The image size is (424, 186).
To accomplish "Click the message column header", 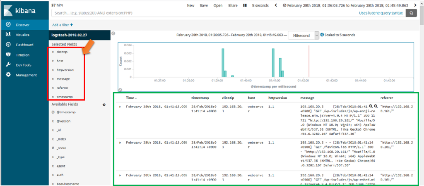I will (307, 98).
